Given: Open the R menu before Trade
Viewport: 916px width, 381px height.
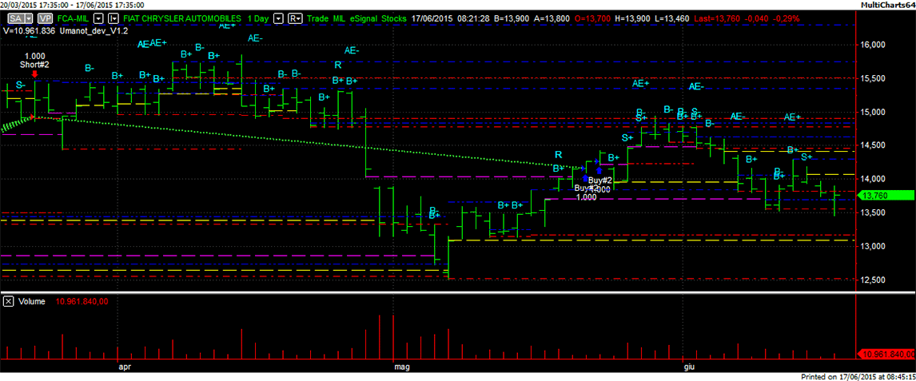Looking at the screenshot, I should (295, 18).
